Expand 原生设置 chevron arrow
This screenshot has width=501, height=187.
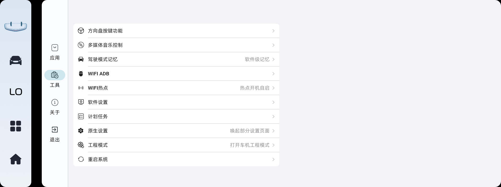pyautogui.click(x=273, y=131)
